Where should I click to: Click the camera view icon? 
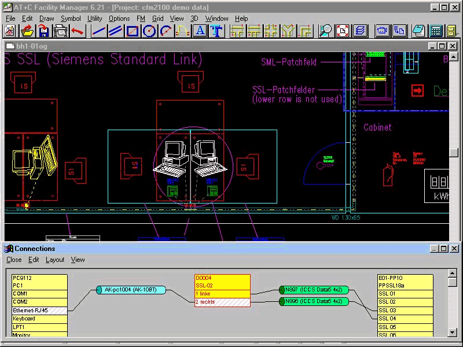382,31
